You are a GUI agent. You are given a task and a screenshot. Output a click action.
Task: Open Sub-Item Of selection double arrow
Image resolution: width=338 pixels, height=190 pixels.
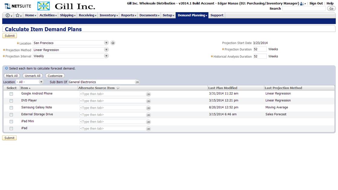click(x=137, y=82)
